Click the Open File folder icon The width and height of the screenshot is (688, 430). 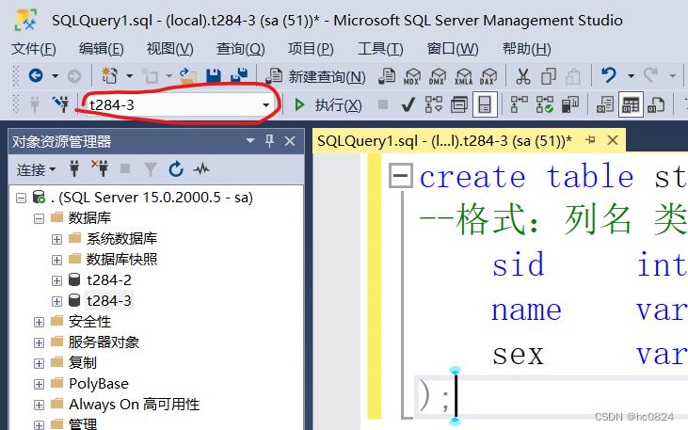188,76
